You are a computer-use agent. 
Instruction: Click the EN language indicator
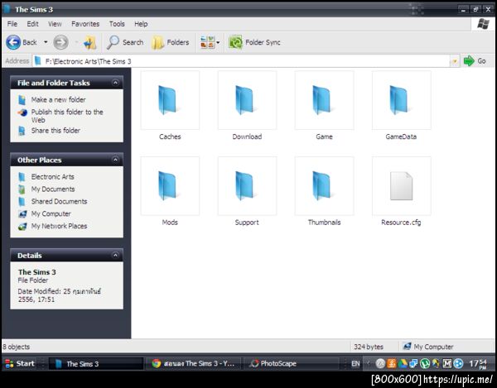pos(355,364)
